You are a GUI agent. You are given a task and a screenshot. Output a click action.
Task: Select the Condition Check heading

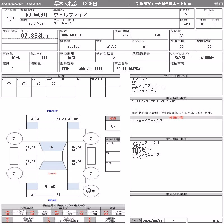tap(21, 4)
